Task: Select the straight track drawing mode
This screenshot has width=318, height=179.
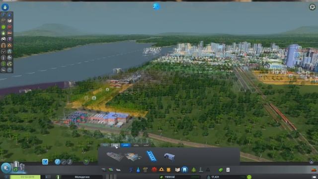Action: click(x=58, y=162)
